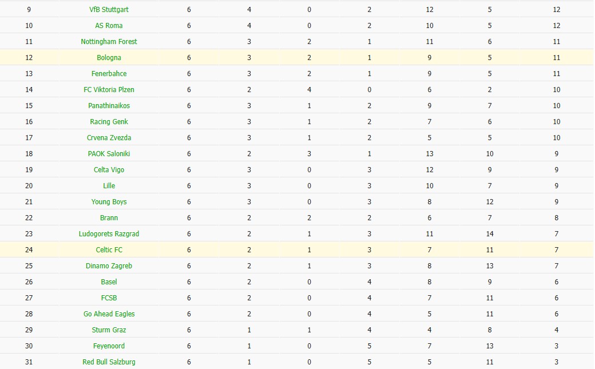Open the Fenerbahce team link

109,74
